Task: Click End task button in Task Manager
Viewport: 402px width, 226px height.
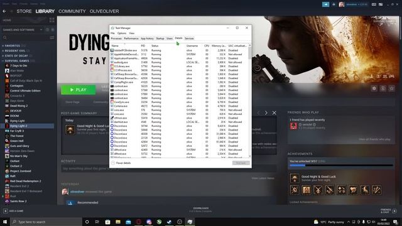Action: click(241, 163)
